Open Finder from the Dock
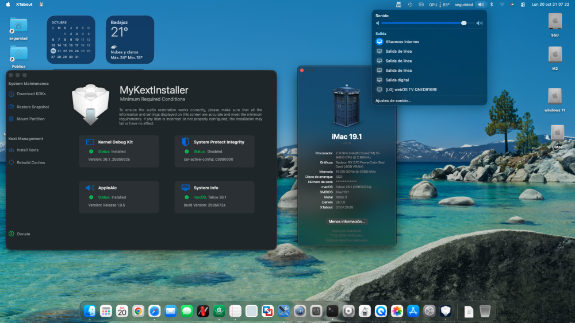The width and height of the screenshot is (575, 323). pos(90,311)
